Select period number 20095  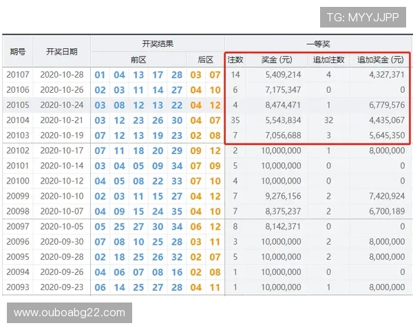[x=18, y=257]
